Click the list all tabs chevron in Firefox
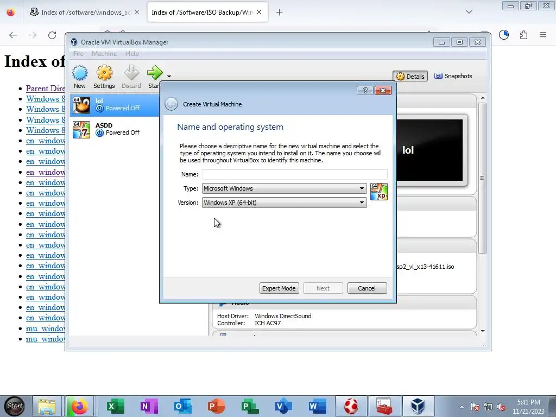556x417 pixels. (x=469, y=12)
